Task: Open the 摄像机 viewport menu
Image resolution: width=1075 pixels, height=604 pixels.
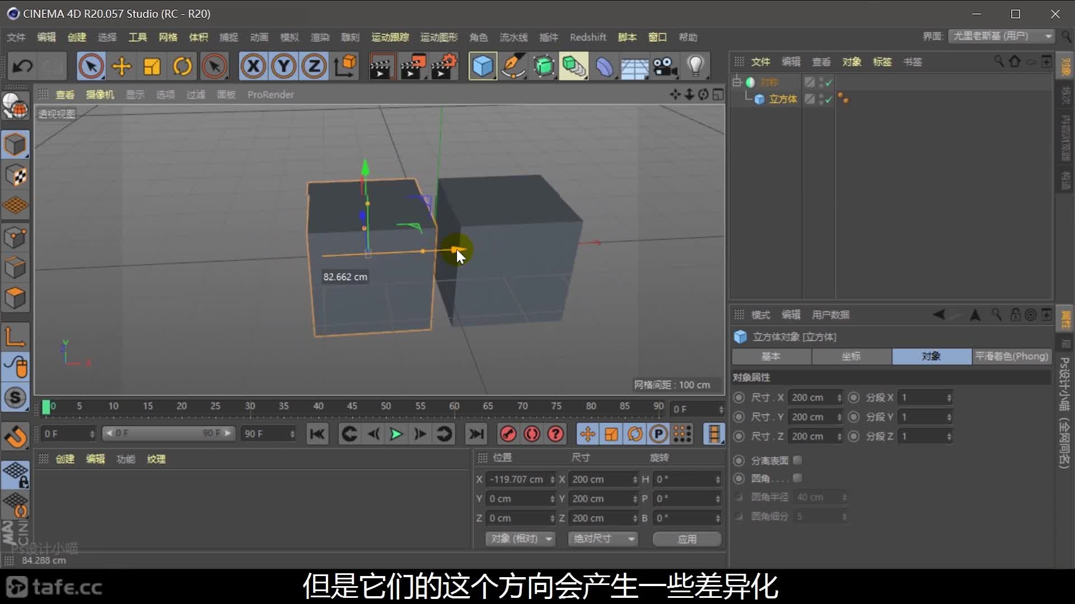Action: 100,95
